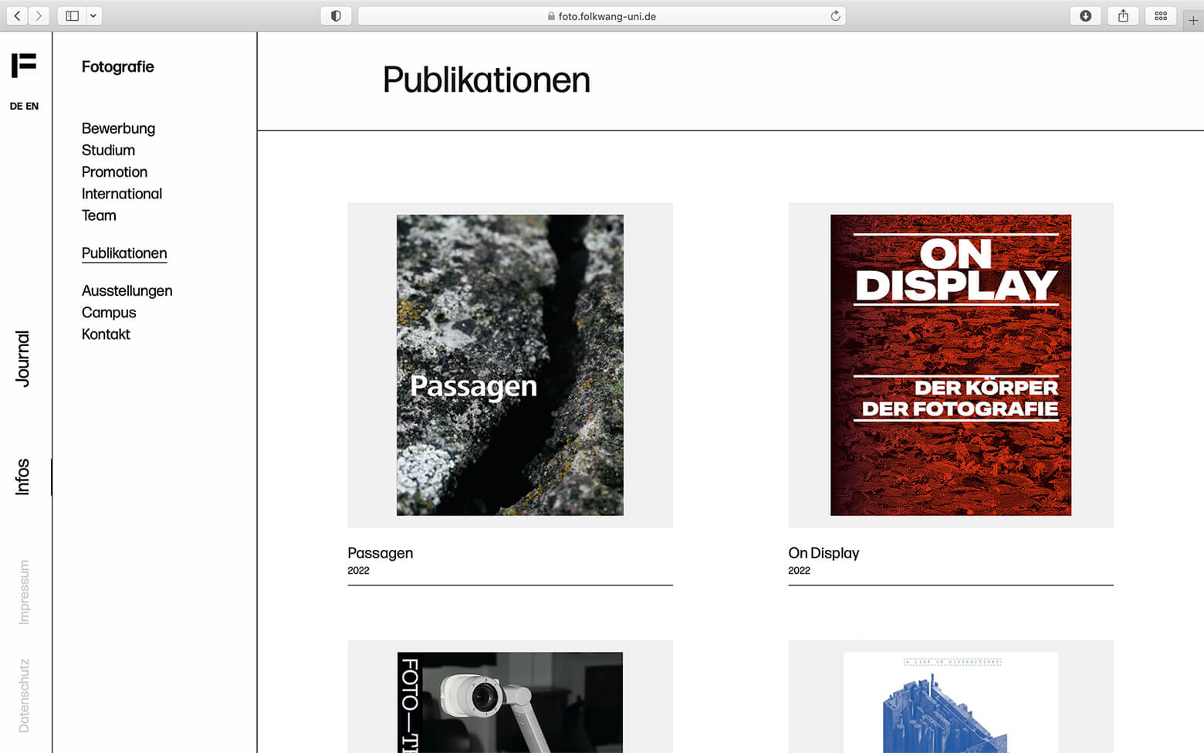Switch language to EN
This screenshot has width=1204, height=753.
[32, 106]
